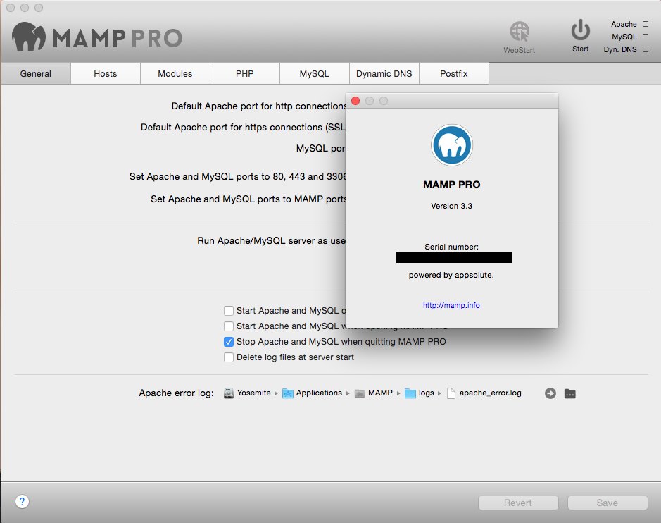Click Yosemite drive icon in log path
The height and width of the screenshot is (523, 661).
pos(229,393)
